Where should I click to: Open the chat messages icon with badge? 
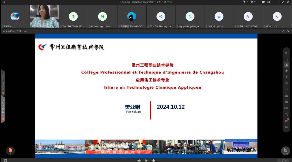[x=286, y=121]
